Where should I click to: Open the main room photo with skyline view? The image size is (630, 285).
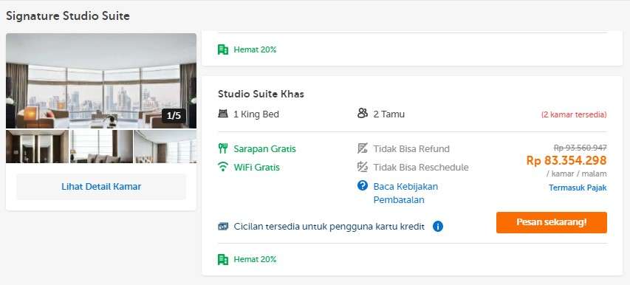click(101, 80)
